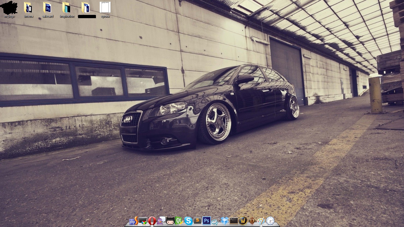Screen dimensions: 404x227
Task: Open the paint palette app icon
Action: (261, 221)
